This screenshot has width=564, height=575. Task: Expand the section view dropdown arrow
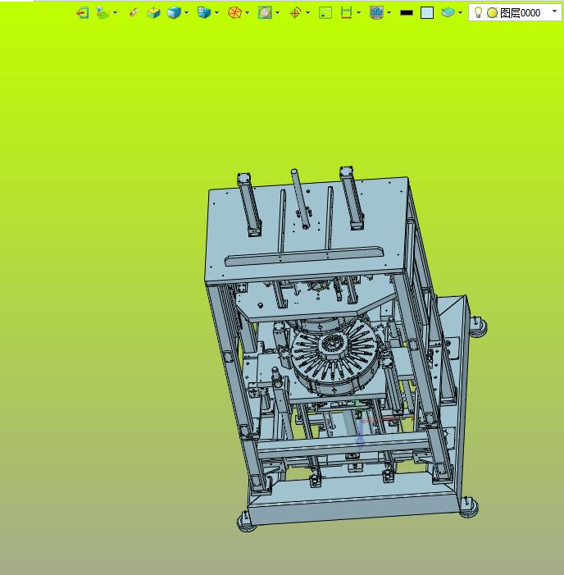tap(277, 13)
